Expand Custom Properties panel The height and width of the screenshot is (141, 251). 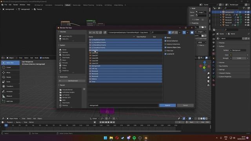pos(225,77)
